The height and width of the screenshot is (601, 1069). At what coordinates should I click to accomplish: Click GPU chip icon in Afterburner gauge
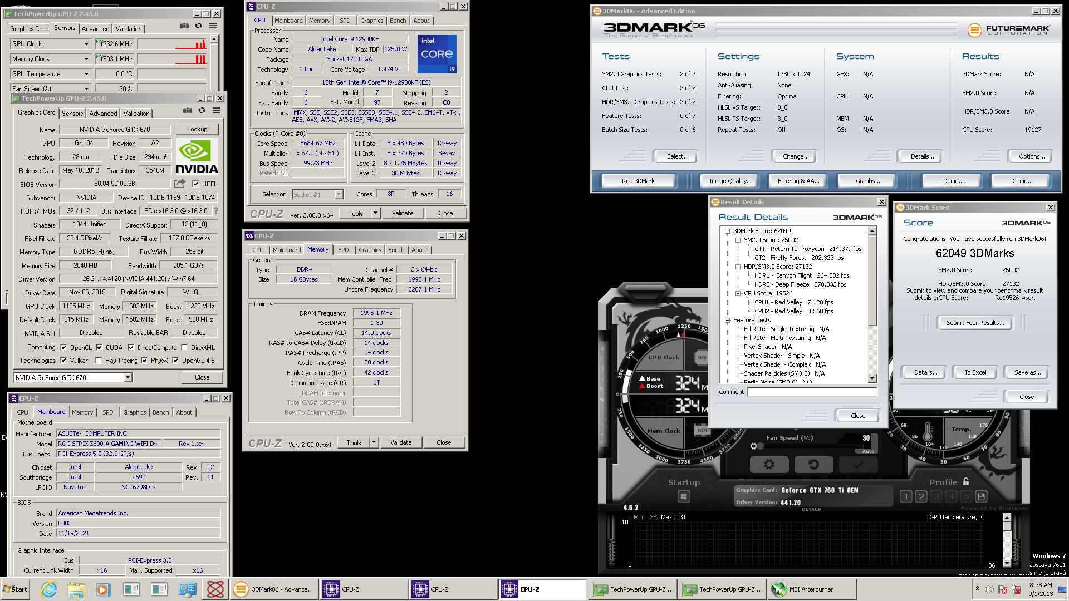[702, 357]
